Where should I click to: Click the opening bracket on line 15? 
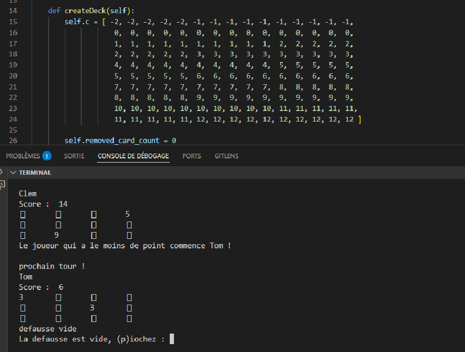(104, 22)
